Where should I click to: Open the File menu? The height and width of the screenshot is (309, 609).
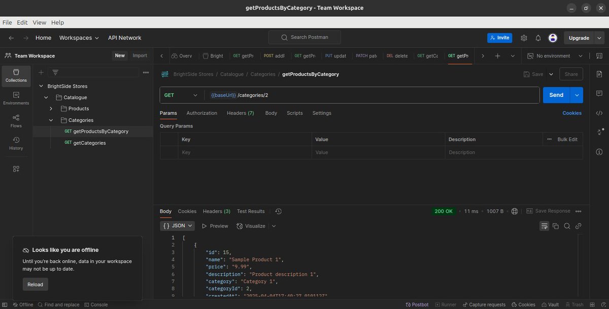tap(8, 23)
